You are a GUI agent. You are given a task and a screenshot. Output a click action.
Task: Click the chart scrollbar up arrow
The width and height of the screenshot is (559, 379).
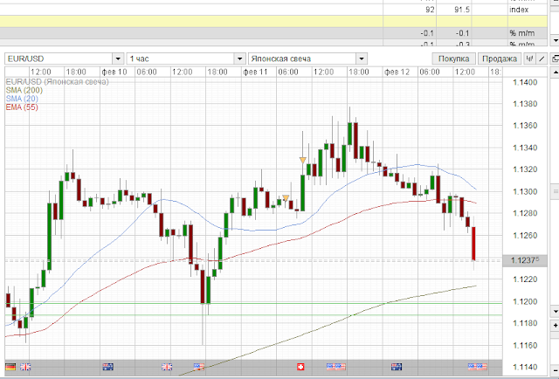[x=556, y=72]
